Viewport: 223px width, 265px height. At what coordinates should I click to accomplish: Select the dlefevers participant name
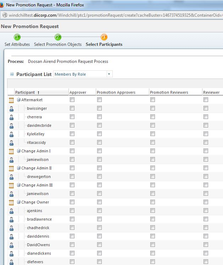(x=35, y=262)
